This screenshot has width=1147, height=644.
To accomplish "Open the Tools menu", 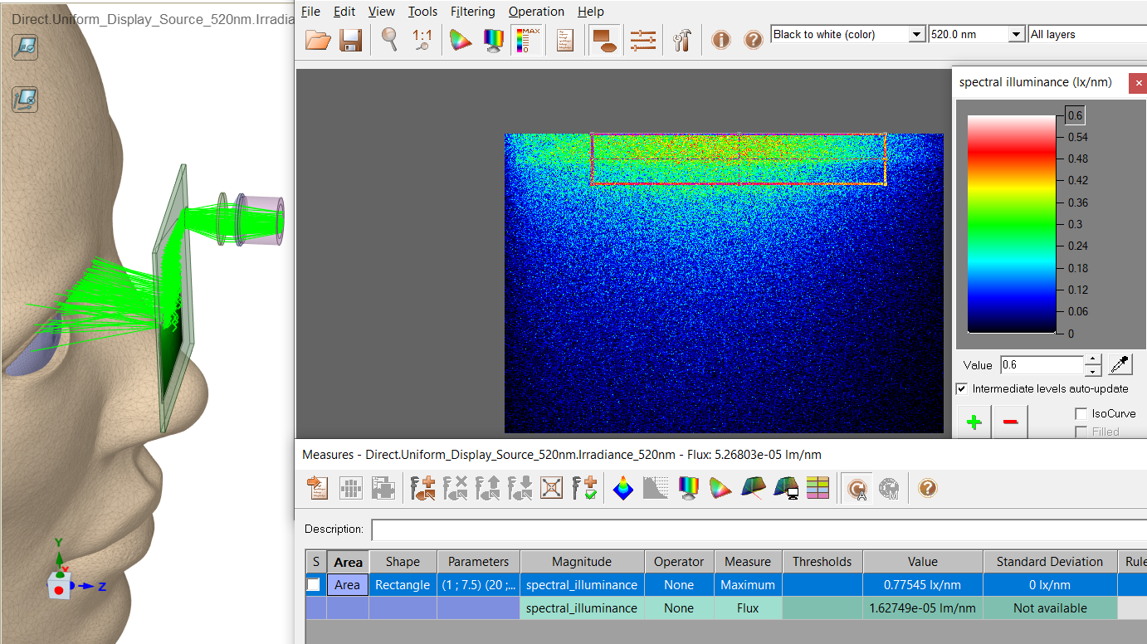I will [423, 12].
